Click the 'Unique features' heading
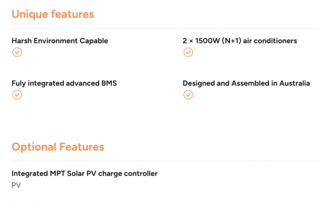319x203 pixels. pos(53,14)
